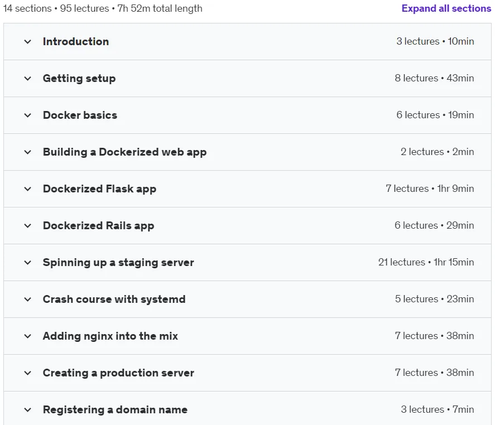Open Adding nginx into the mix title
The width and height of the screenshot is (495, 425).
110,336
